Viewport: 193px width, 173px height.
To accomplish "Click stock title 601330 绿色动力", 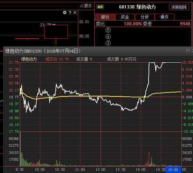I will [137, 7].
